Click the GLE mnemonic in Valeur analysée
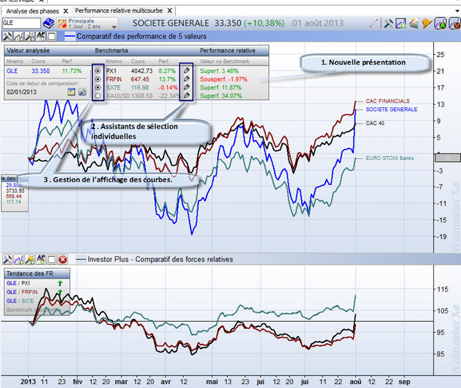 tap(12, 71)
